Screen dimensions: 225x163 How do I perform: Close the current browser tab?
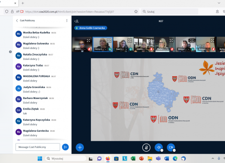(x=15, y=3)
